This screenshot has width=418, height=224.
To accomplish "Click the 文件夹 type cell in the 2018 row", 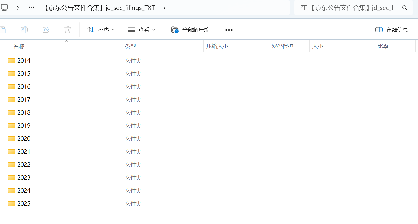I will (x=133, y=112).
